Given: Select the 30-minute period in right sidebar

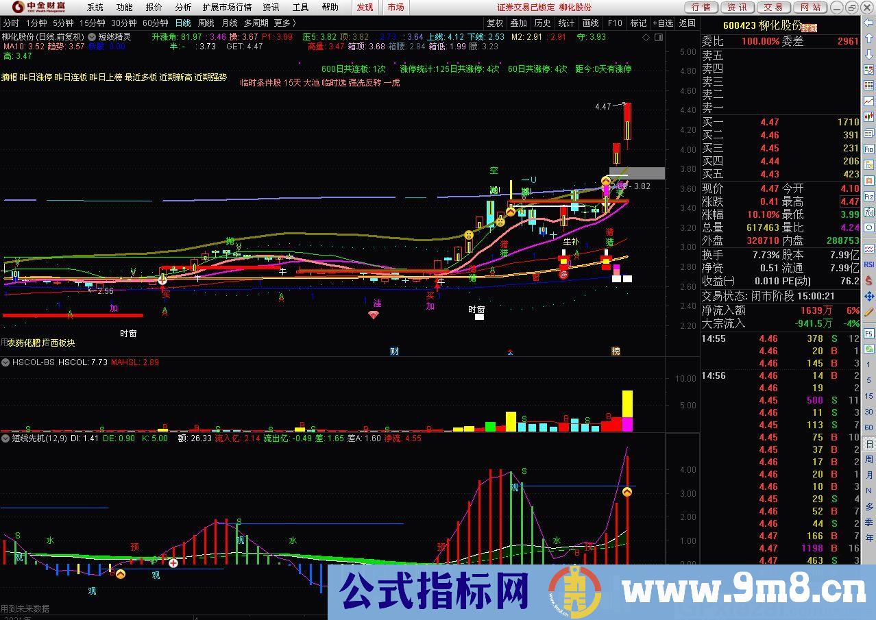Looking at the screenshot, I should pos(868,412).
